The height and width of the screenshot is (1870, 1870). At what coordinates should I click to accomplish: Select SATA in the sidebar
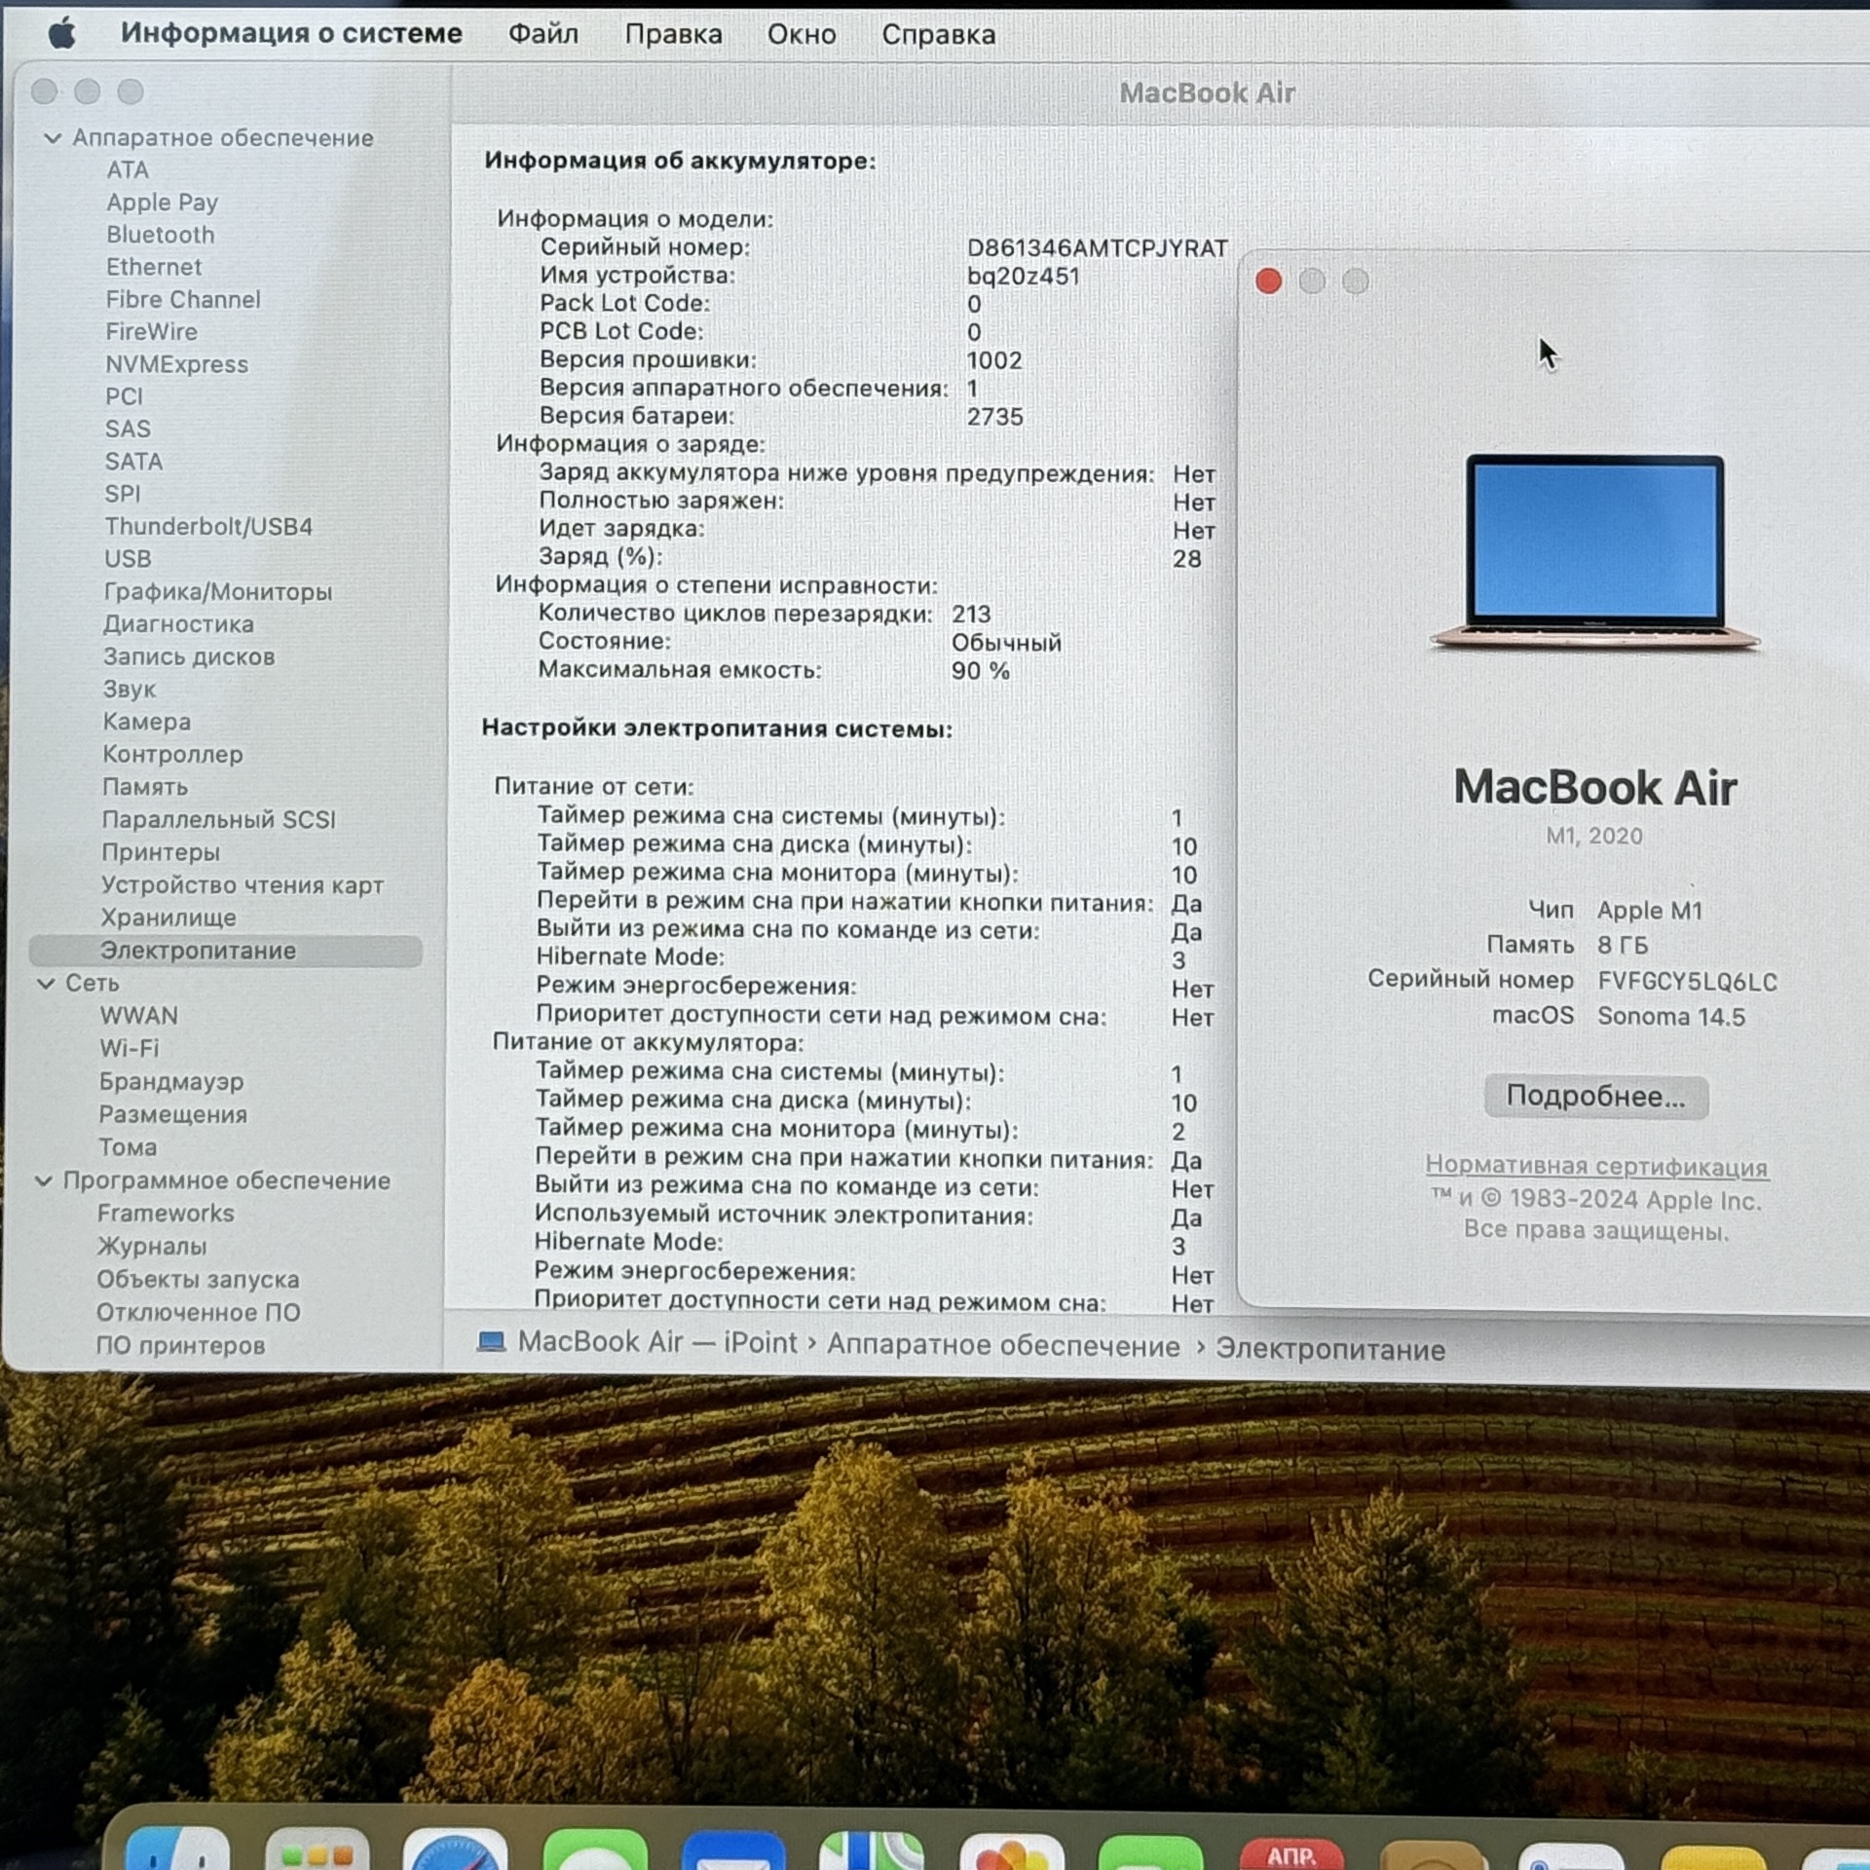click(133, 462)
